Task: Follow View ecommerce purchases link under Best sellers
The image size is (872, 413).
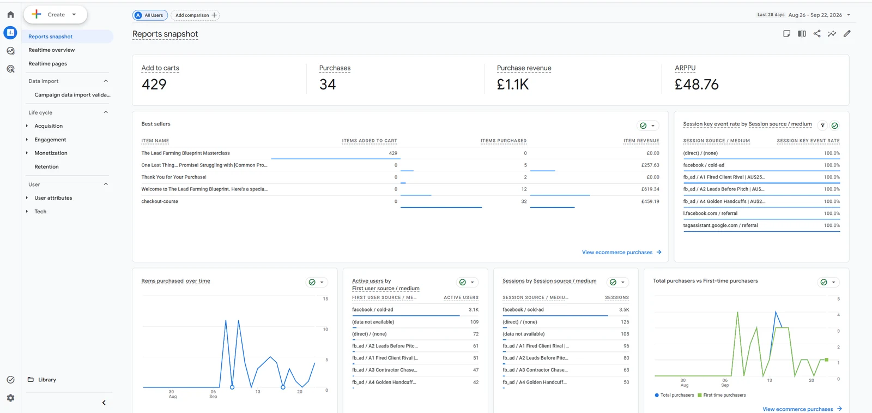Action: [x=621, y=253]
